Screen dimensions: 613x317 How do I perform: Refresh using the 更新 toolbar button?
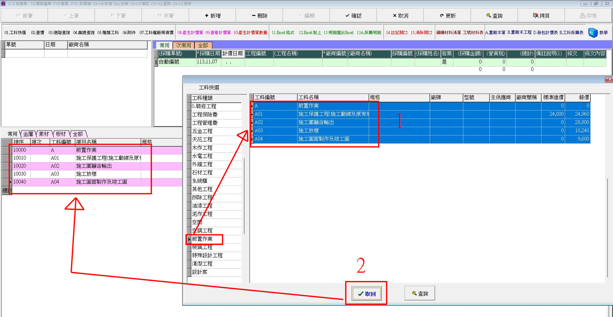(x=448, y=16)
